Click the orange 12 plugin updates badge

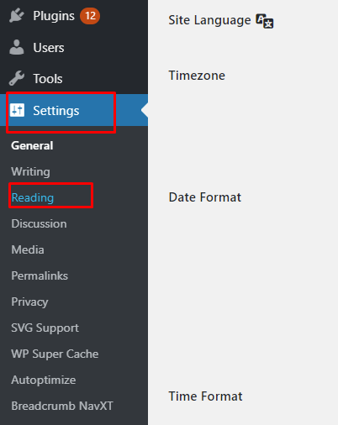pyautogui.click(x=90, y=16)
